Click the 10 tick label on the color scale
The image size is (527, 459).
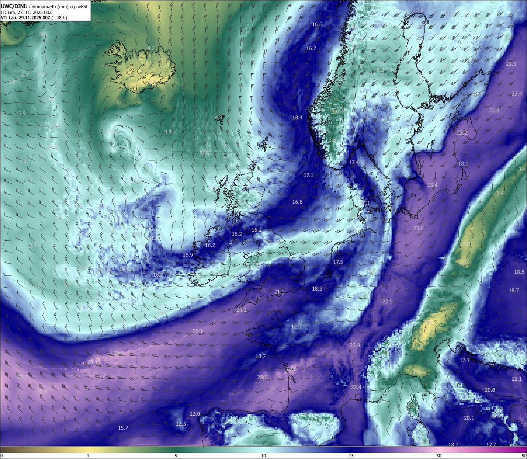pos(263,456)
